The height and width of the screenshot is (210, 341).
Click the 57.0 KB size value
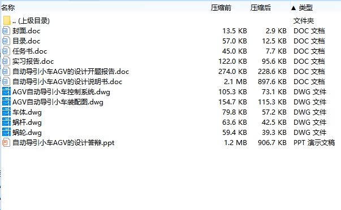(x=235, y=41)
